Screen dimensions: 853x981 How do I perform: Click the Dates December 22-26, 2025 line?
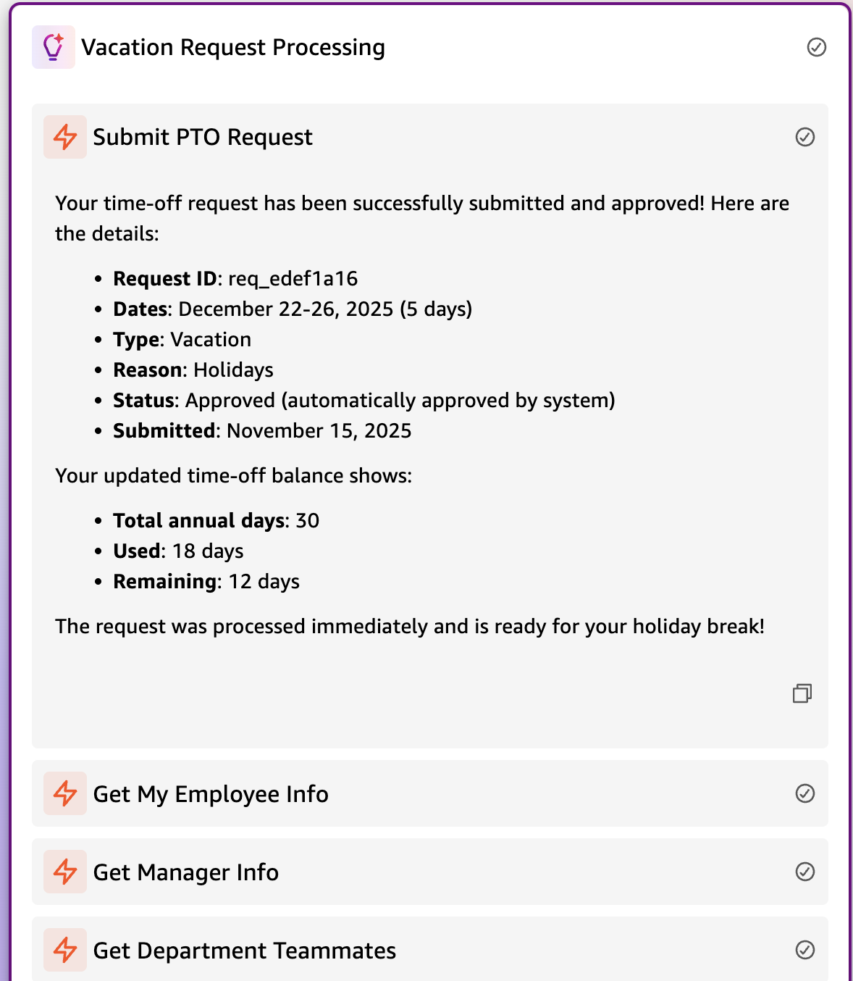tap(293, 309)
